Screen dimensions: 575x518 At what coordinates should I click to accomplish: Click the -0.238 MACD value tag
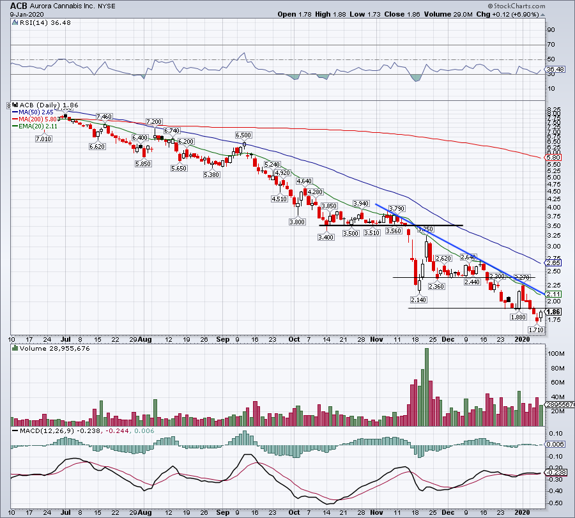(x=556, y=473)
